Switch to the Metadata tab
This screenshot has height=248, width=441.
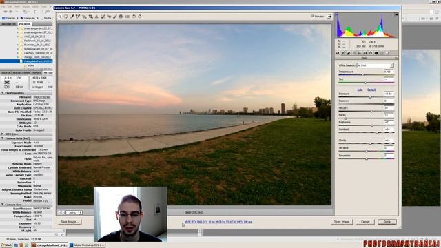[x=48, y=72]
